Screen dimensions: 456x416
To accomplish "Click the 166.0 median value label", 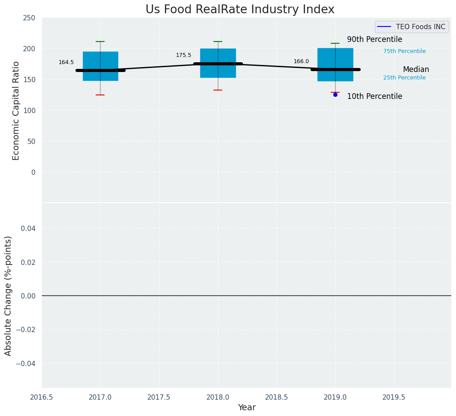I will point(301,61).
